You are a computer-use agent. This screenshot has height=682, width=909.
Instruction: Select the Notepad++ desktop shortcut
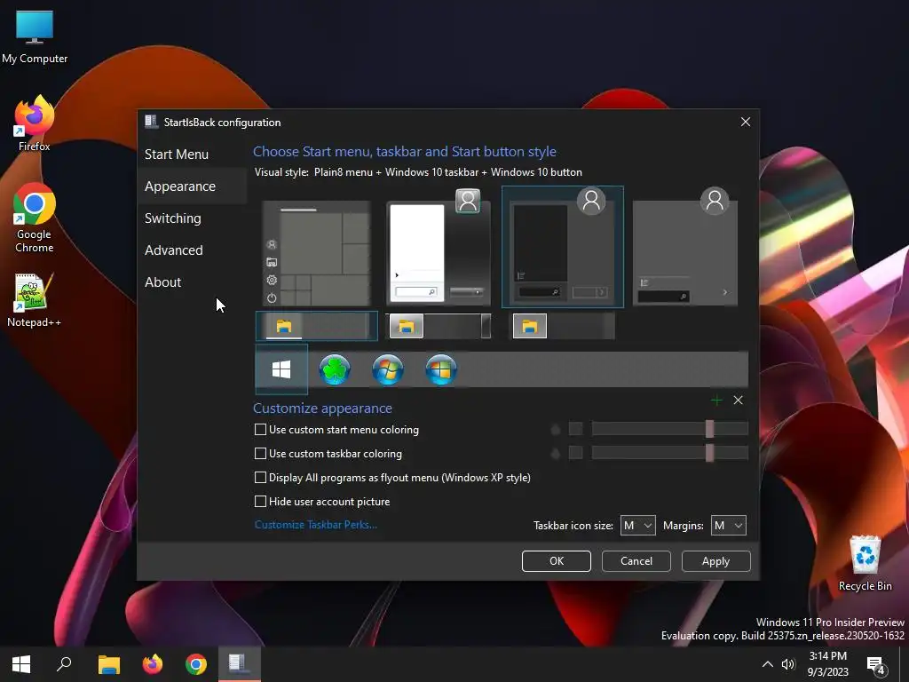point(35,300)
